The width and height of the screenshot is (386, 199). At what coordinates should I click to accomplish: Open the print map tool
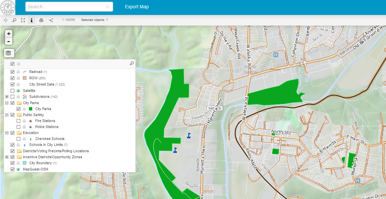41,20
